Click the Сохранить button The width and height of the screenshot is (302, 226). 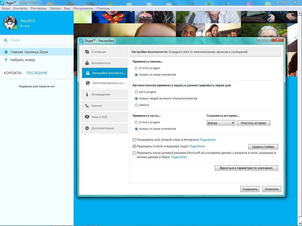pyautogui.click(x=250, y=189)
